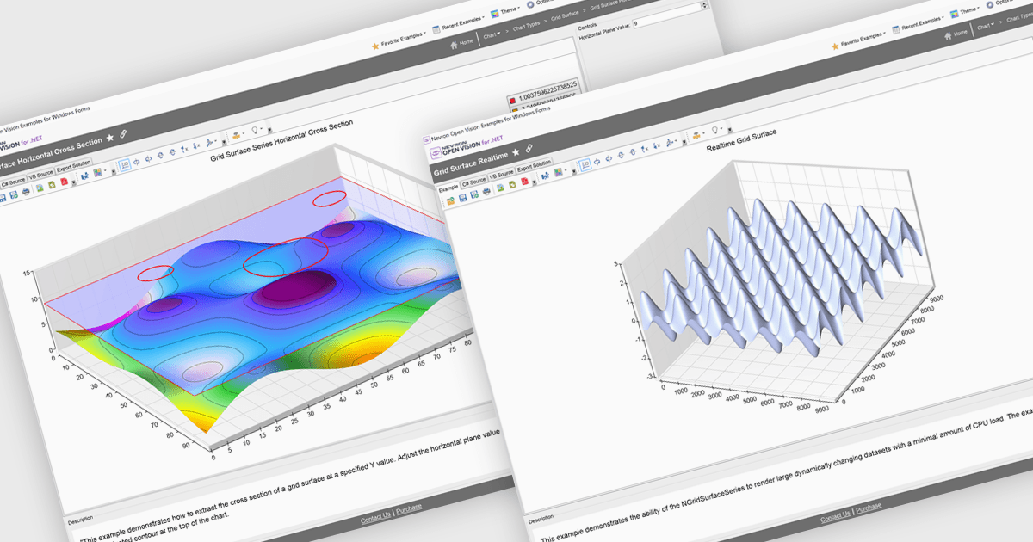Screen dimensions: 1033x542
Task: Open Export Solution tab in Cross Section window
Action: [73, 166]
